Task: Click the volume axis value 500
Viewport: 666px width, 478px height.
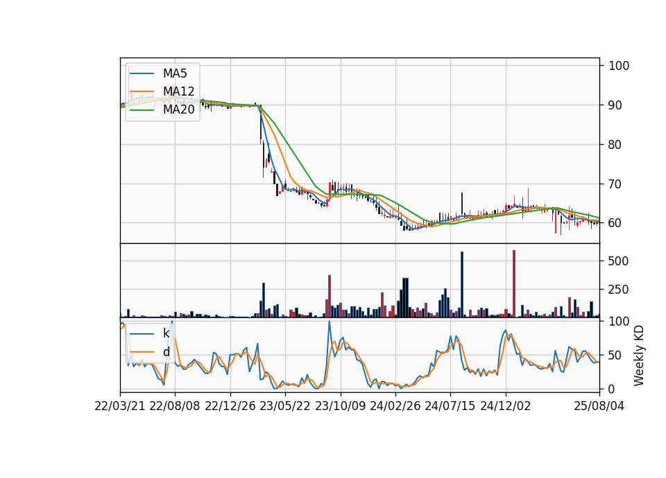Action: tap(618, 261)
